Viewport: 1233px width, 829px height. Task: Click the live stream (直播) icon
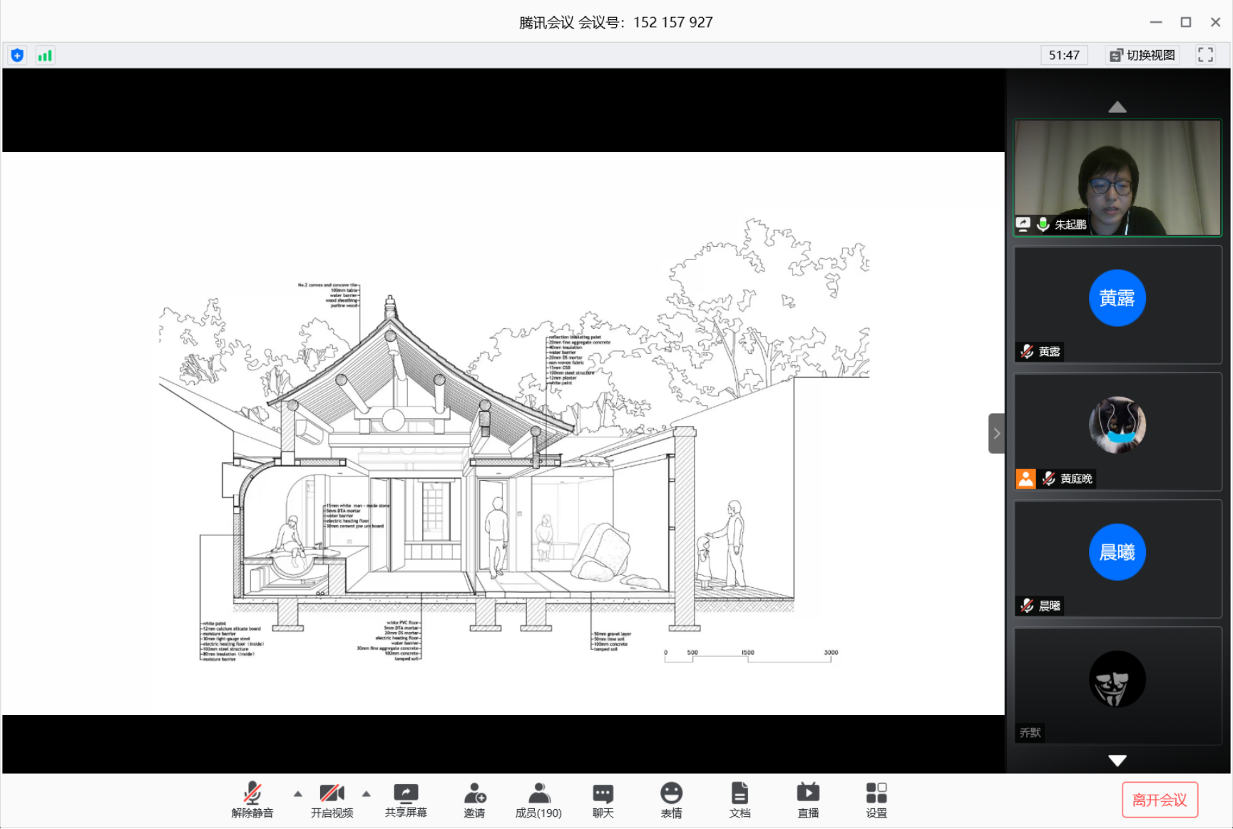tap(808, 794)
